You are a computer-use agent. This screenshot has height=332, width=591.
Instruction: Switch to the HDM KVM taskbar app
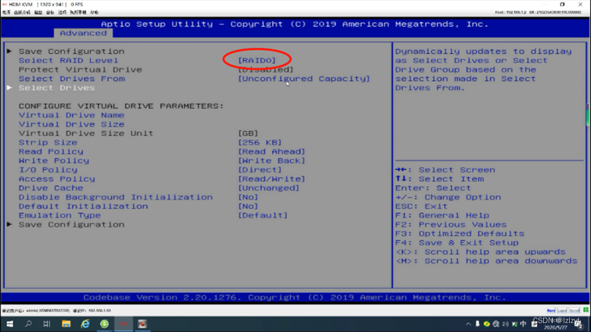(x=124, y=324)
